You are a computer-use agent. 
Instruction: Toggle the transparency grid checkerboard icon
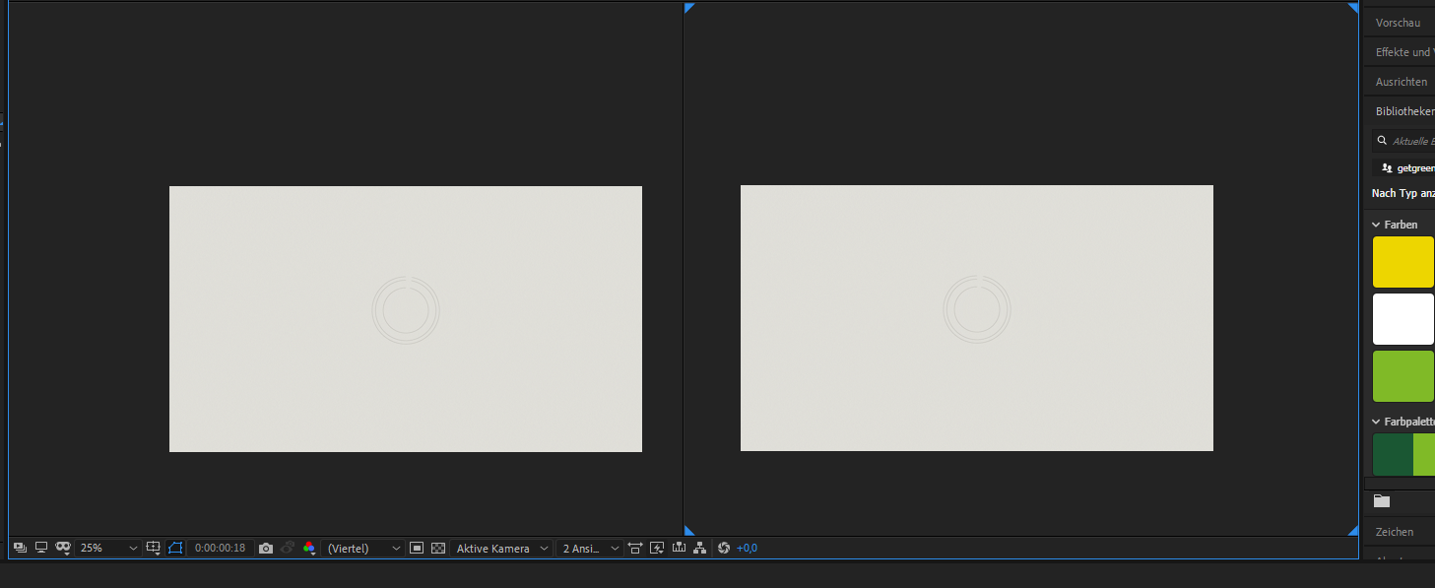click(438, 548)
